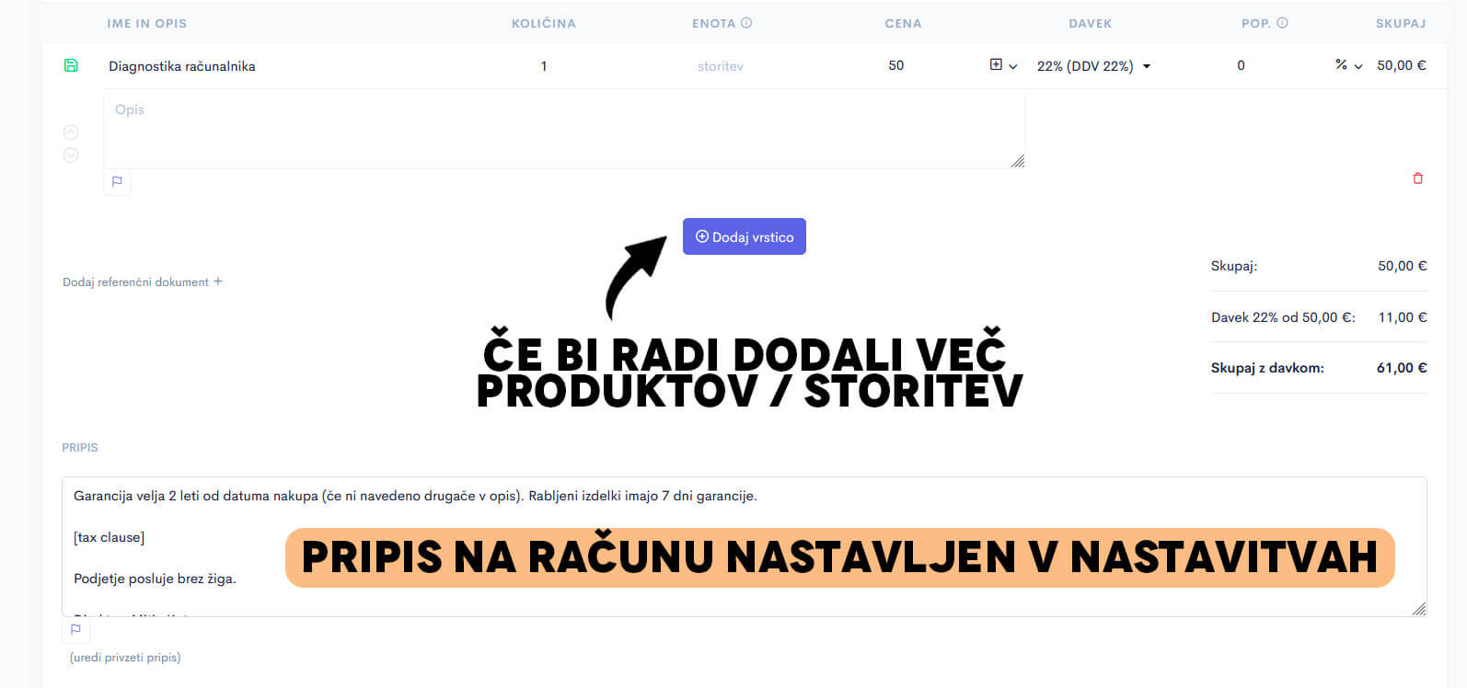Click Dodaj referenčni dokument link
The width and height of the screenshot is (1467, 688).
click(x=143, y=282)
